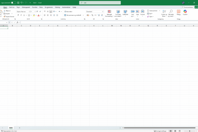Click in the Søk search box

(100, 3)
